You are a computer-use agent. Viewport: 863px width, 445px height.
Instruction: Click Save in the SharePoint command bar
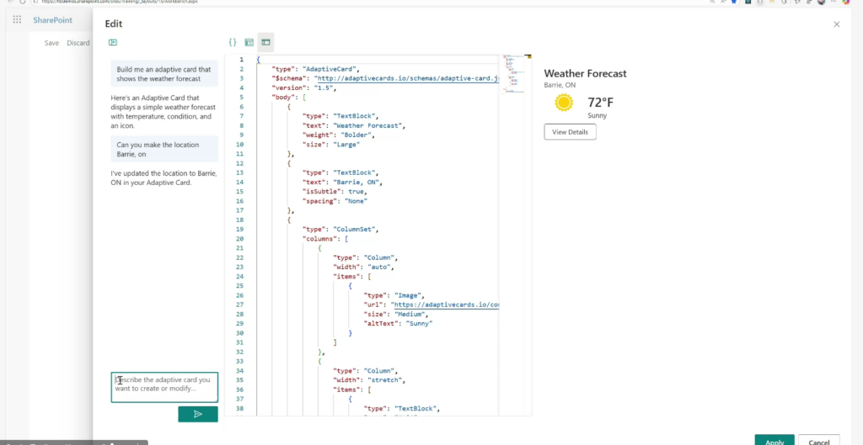click(52, 43)
